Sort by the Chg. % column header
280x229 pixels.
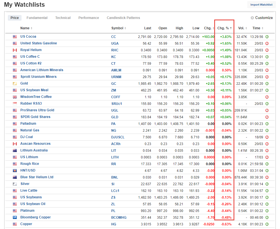[225, 28]
